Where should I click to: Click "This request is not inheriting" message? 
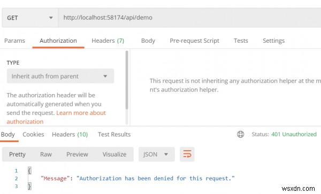(x=235, y=86)
